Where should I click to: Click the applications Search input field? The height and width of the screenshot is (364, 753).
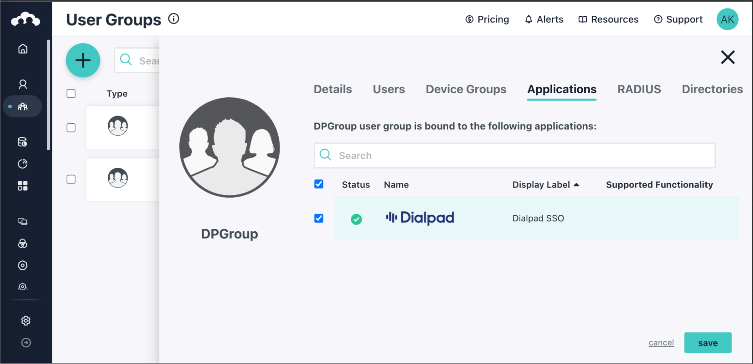click(515, 155)
